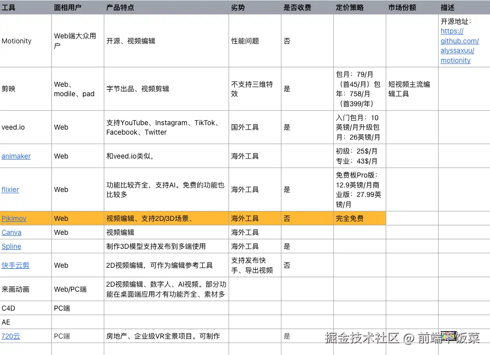
Task: Click the 和veed.io类似 cell
Action: click(166, 156)
